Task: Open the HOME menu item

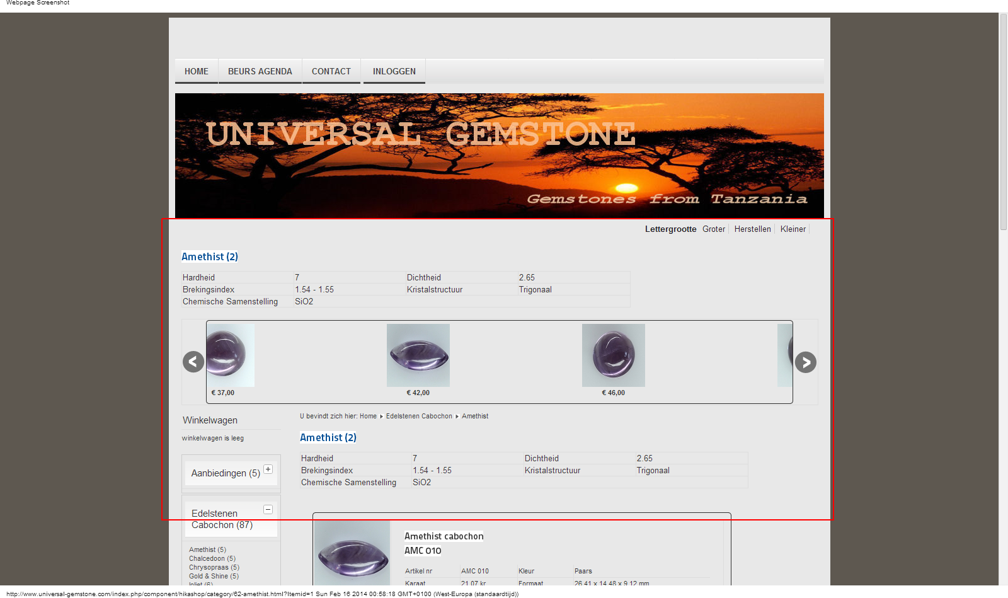Action: tap(197, 71)
